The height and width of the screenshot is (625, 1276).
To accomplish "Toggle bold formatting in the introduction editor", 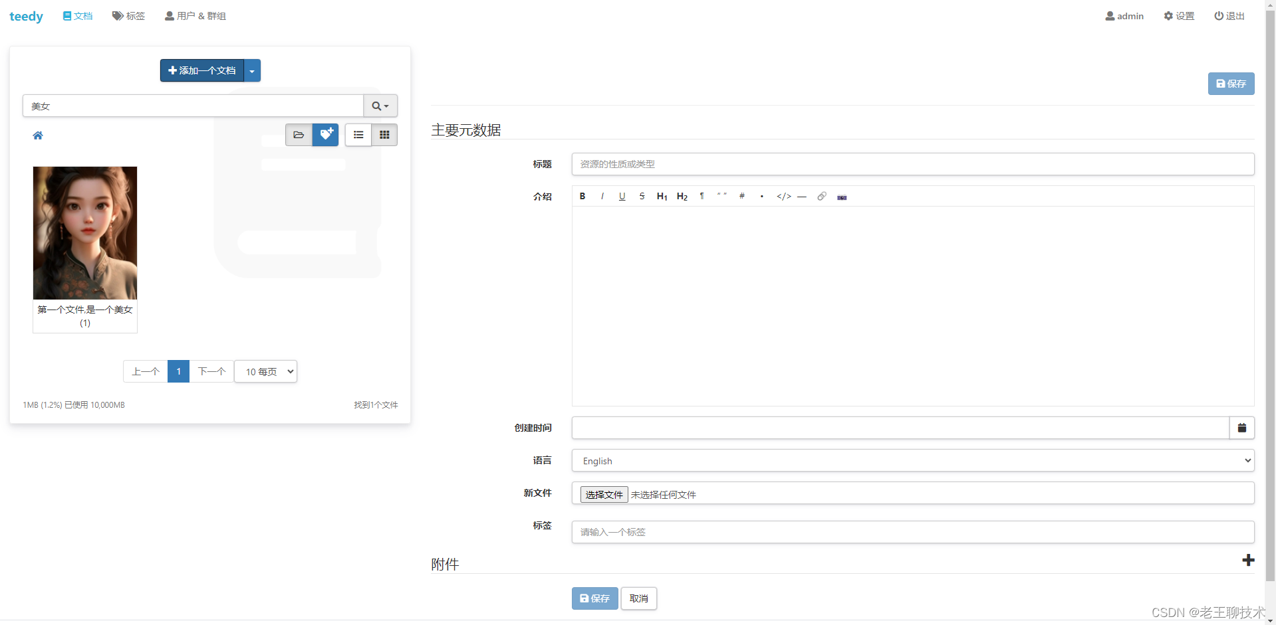I will pos(582,196).
